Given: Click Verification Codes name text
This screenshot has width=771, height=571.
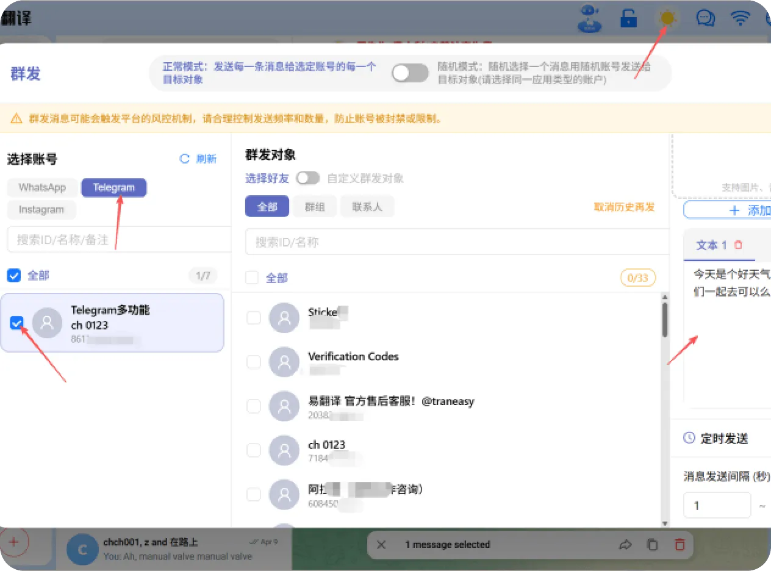Looking at the screenshot, I should (353, 356).
